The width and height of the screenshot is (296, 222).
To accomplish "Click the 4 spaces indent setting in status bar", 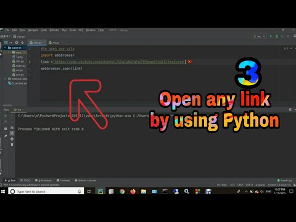I will [x=260, y=185].
